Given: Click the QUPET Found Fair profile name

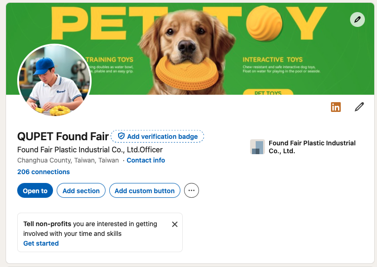Looking at the screenshot, I should tap(63, 136).
